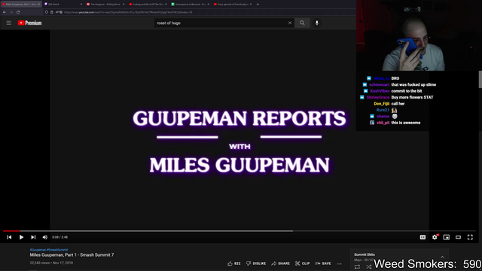Image resolution: width=482 pixels, height=271 pixels.
Task: Switch to theater mode
Action: [459, 237]
